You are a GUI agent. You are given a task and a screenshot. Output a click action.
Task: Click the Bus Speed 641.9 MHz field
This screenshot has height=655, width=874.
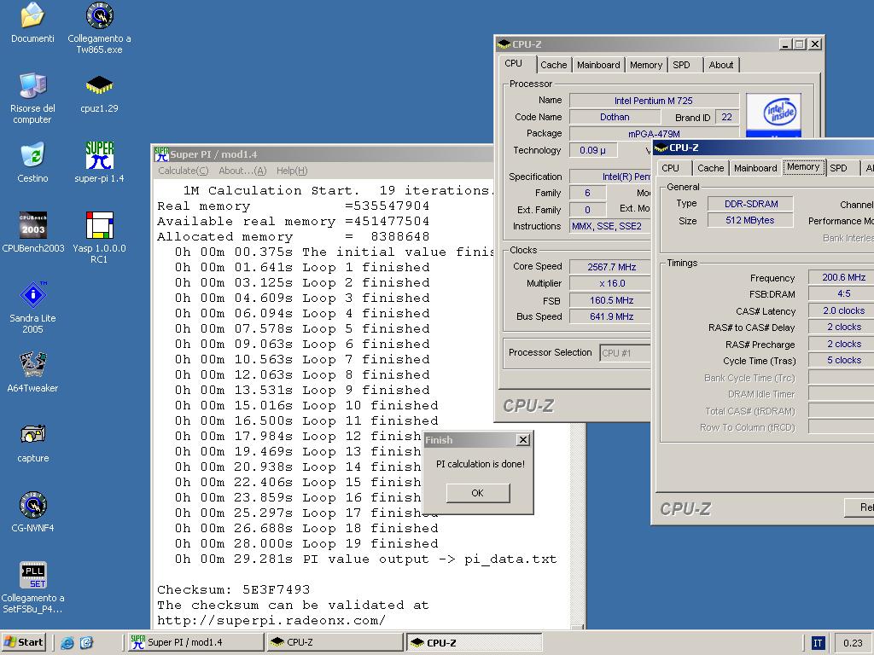pyautogui.click(x=611, y=316)
